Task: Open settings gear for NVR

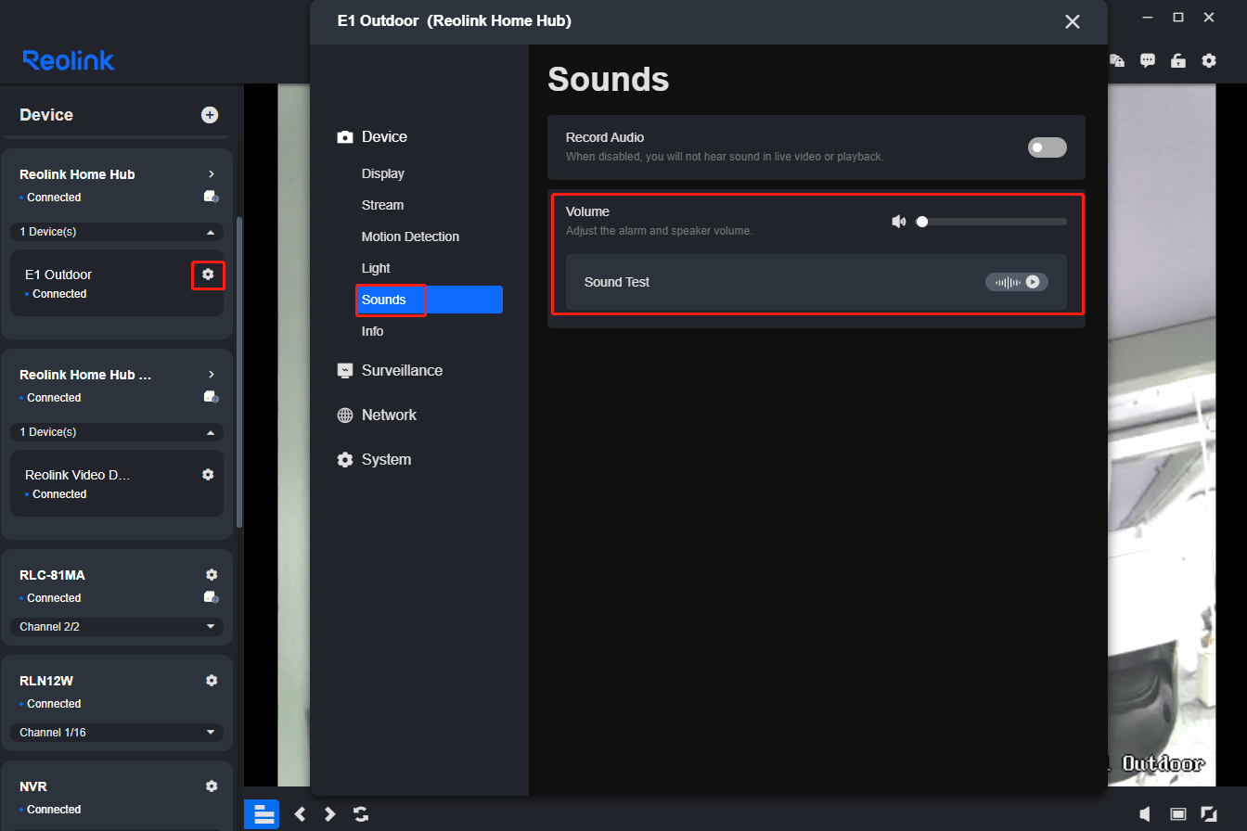Action: (212, 786)
